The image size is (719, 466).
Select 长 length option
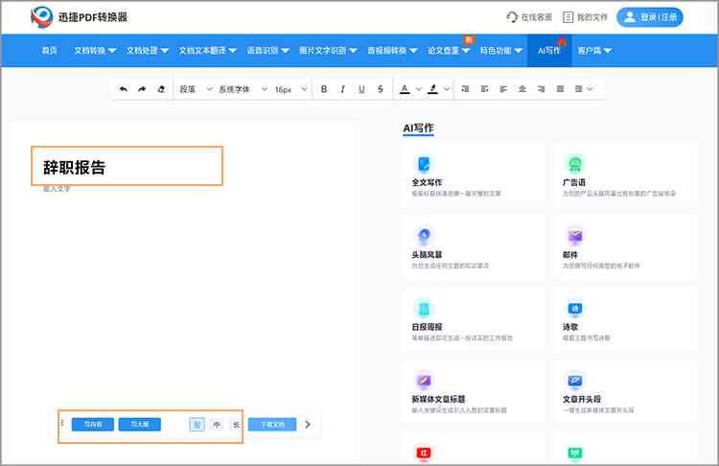(x=236, y=425)
